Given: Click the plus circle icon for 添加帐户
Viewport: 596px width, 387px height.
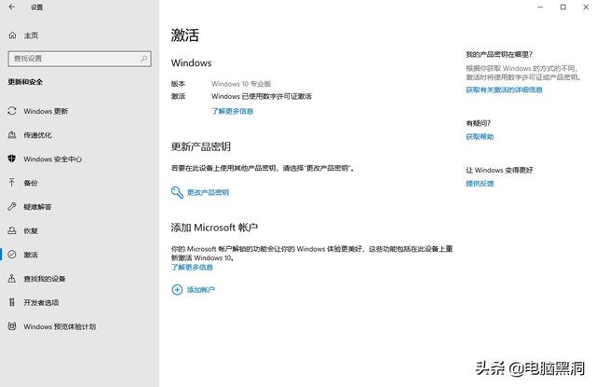Looking at the screenshot, I should click(177, 290).
